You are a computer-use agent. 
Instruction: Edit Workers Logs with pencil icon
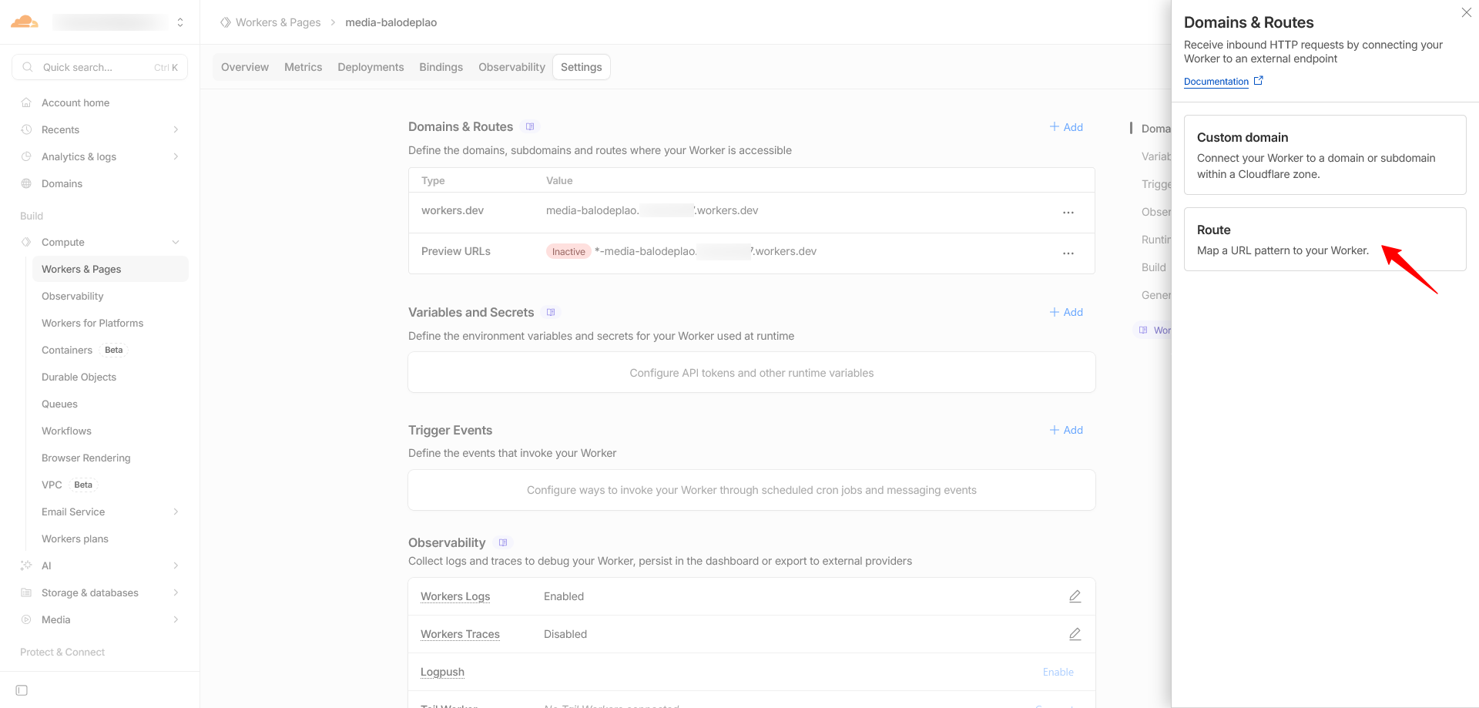coord(1075,596)
